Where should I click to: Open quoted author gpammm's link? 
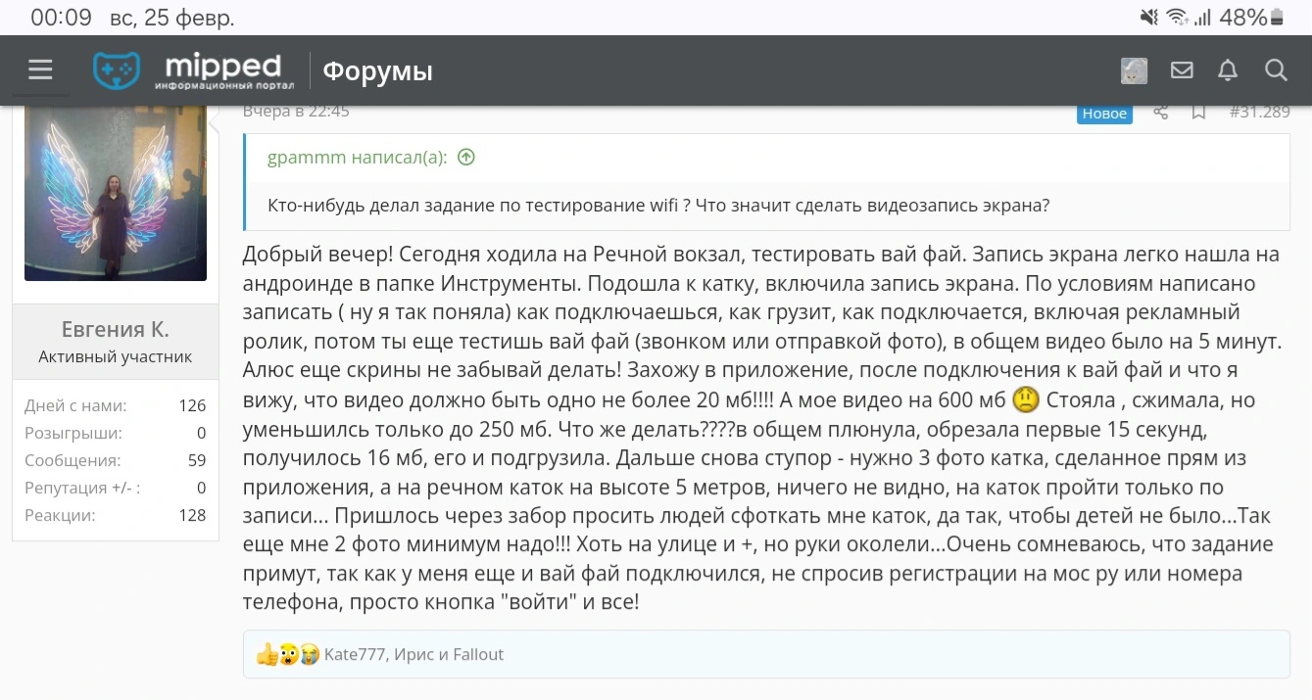357,158
